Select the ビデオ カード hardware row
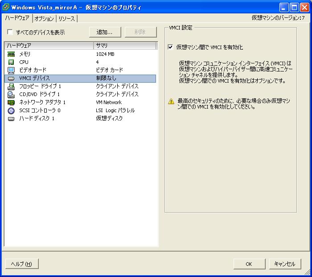312x277 pixels. click(80, 70)
